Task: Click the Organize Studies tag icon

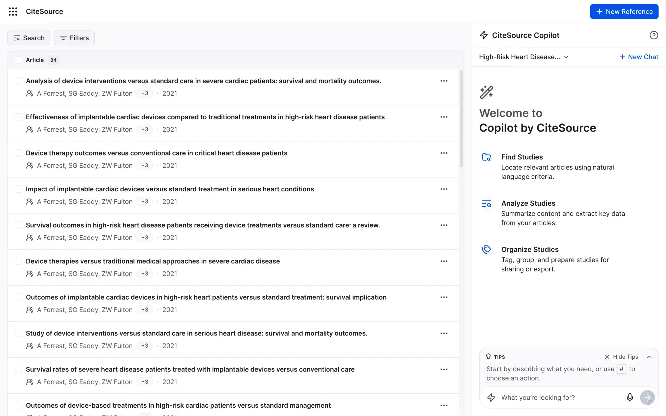Action: click(x=486, y=250)
